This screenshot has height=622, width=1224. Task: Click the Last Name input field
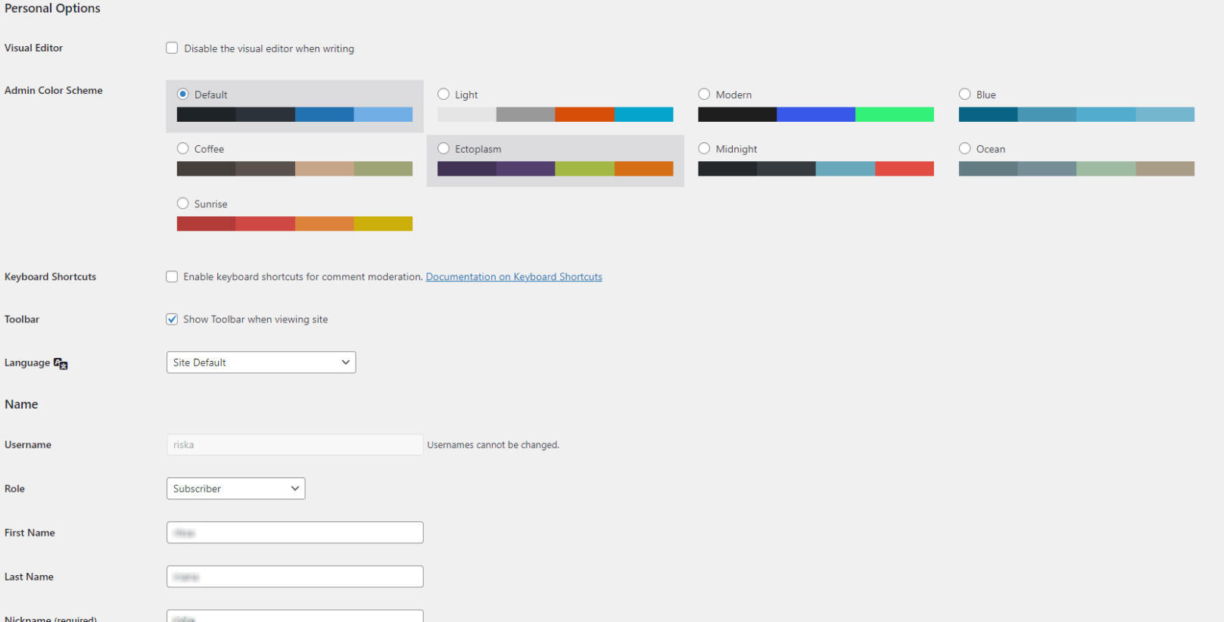(294, 576)
